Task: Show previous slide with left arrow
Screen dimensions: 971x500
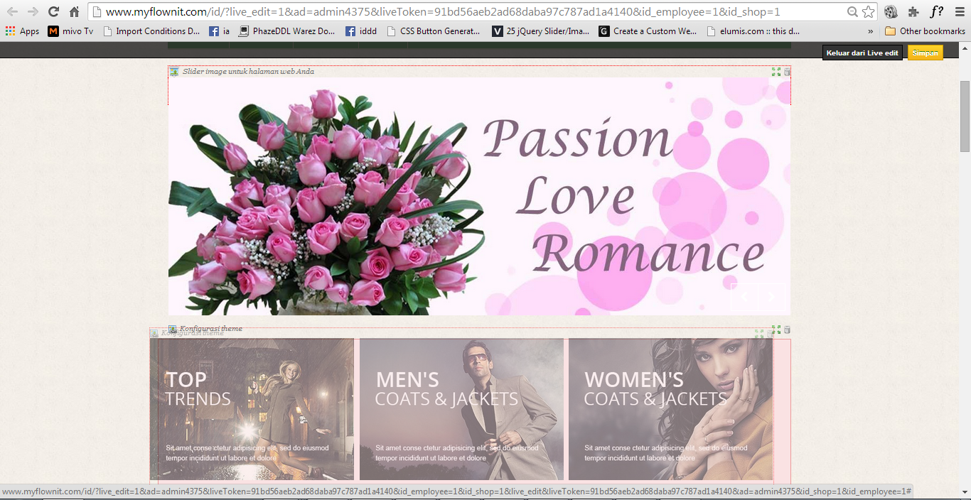Action: (x=744, y=296)
